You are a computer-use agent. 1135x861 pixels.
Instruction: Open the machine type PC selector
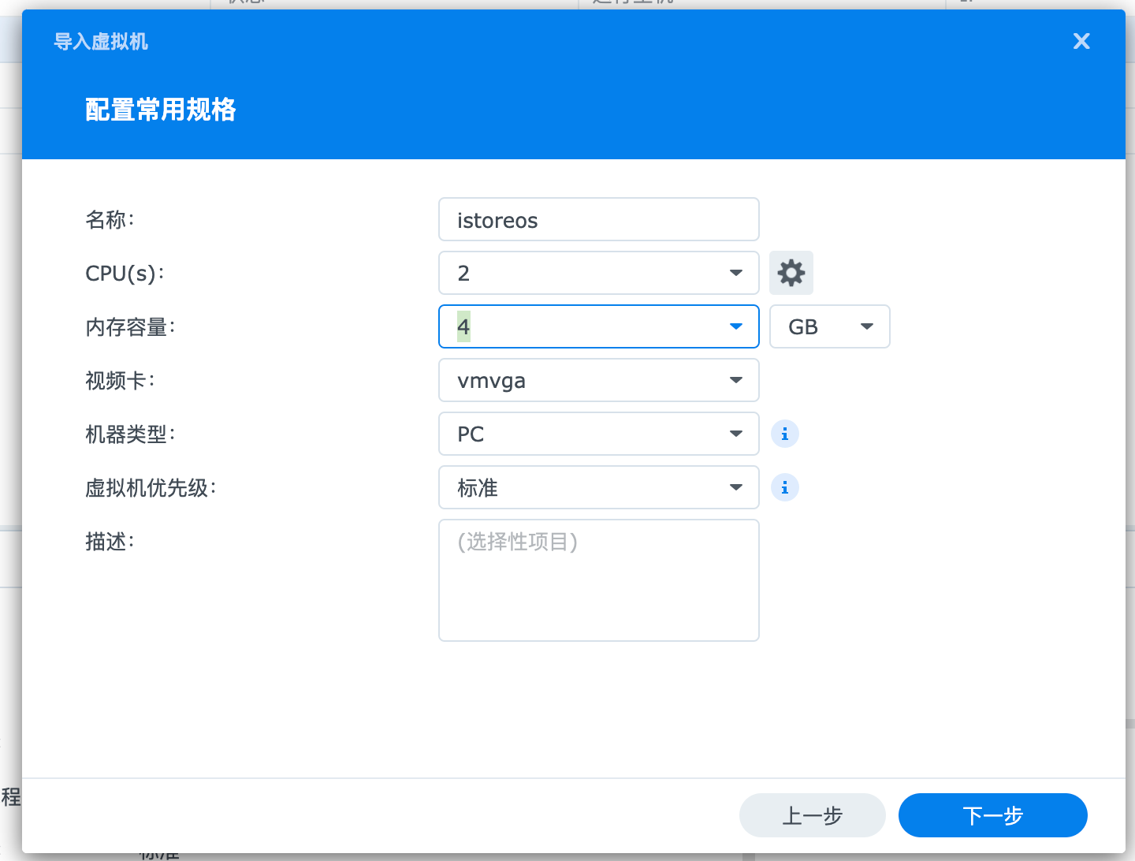pyautogui.click(x=598, y=434)
